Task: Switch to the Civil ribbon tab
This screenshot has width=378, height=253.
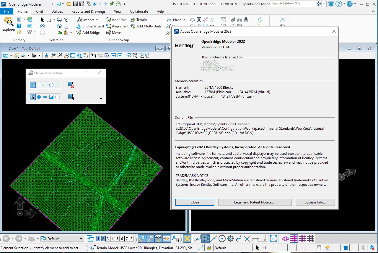Action: [39, 11]
